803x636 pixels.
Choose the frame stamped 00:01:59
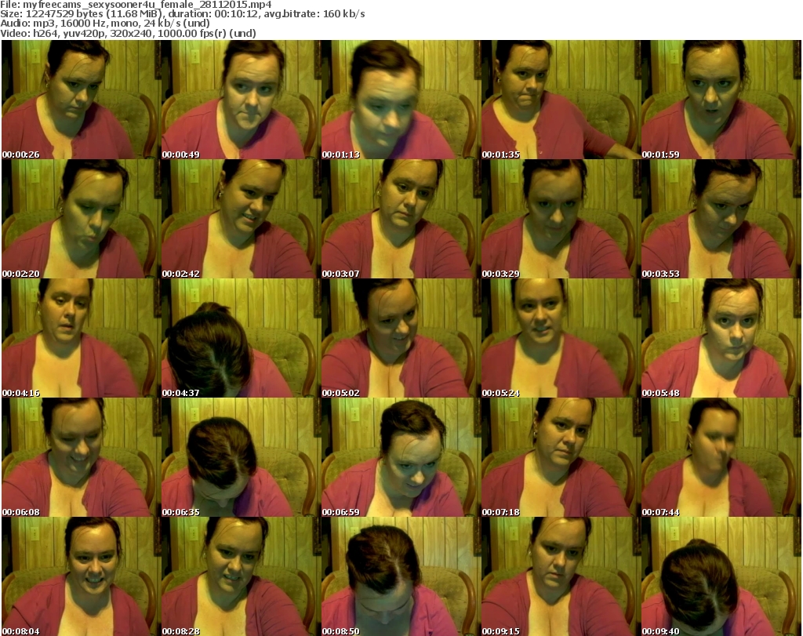pos(721,100)
